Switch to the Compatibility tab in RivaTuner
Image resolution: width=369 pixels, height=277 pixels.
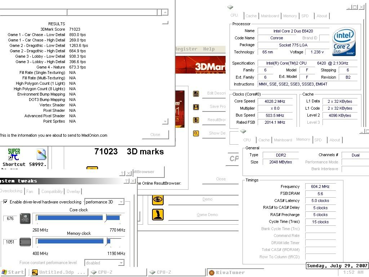tap(52, 191)
